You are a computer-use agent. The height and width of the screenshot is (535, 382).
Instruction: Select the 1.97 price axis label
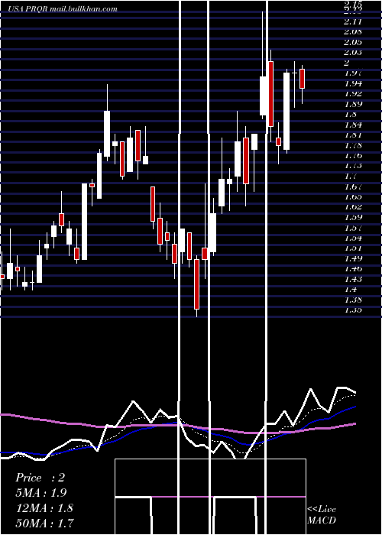[353, 73]
